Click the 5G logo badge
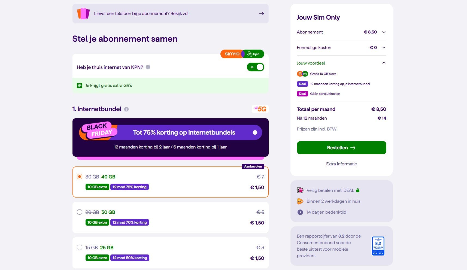Image resolution: width=467 pixels, height=270 pixels. point(260,109)
